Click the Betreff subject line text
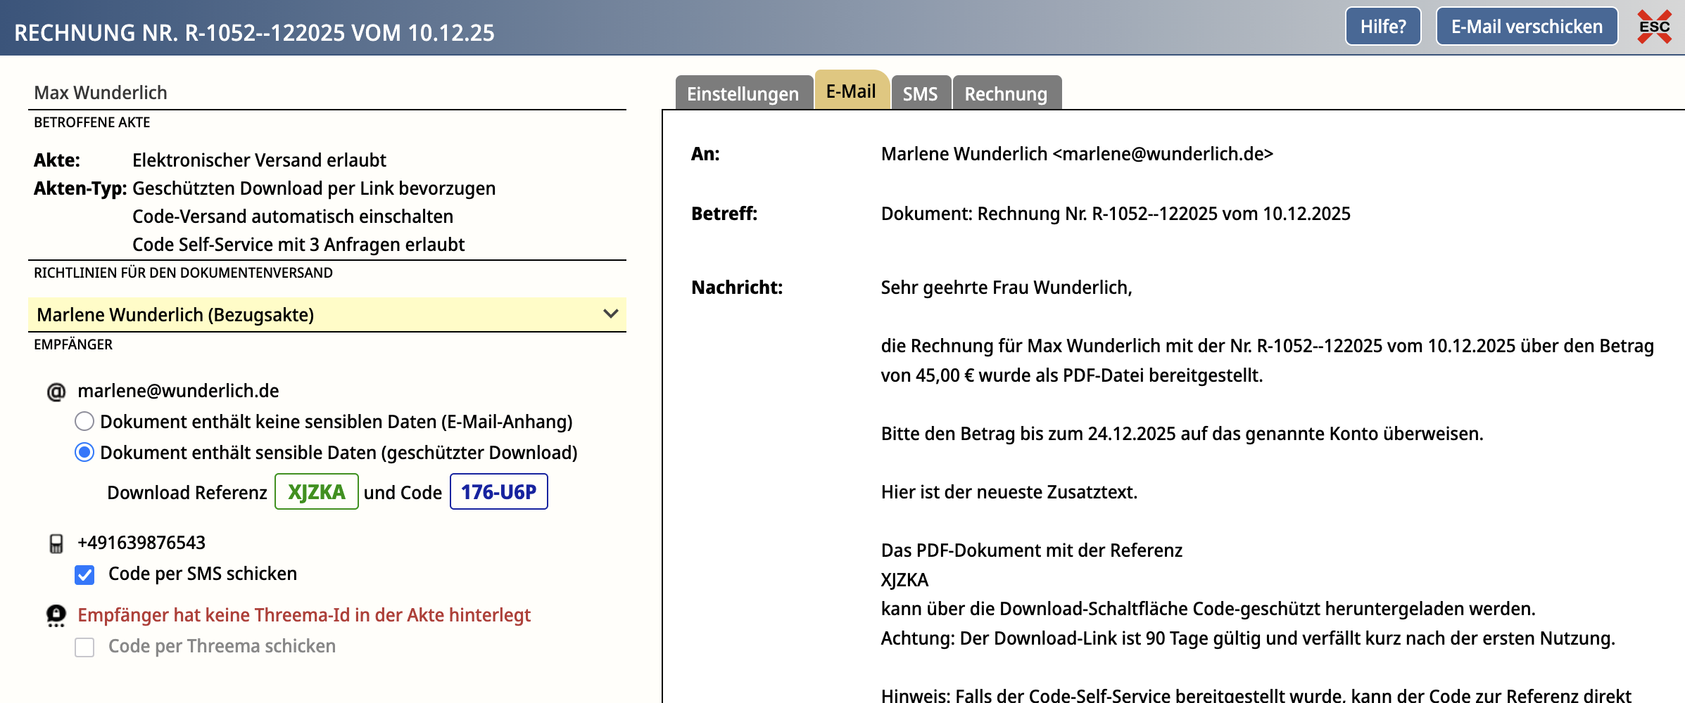Viewport: 1685px width, 703px height. [1115, 214]
